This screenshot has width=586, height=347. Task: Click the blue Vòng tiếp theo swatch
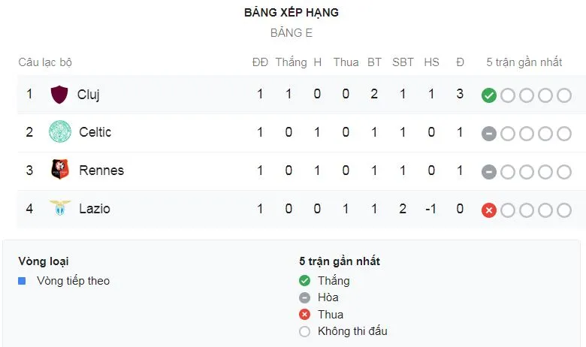(22, 281)
